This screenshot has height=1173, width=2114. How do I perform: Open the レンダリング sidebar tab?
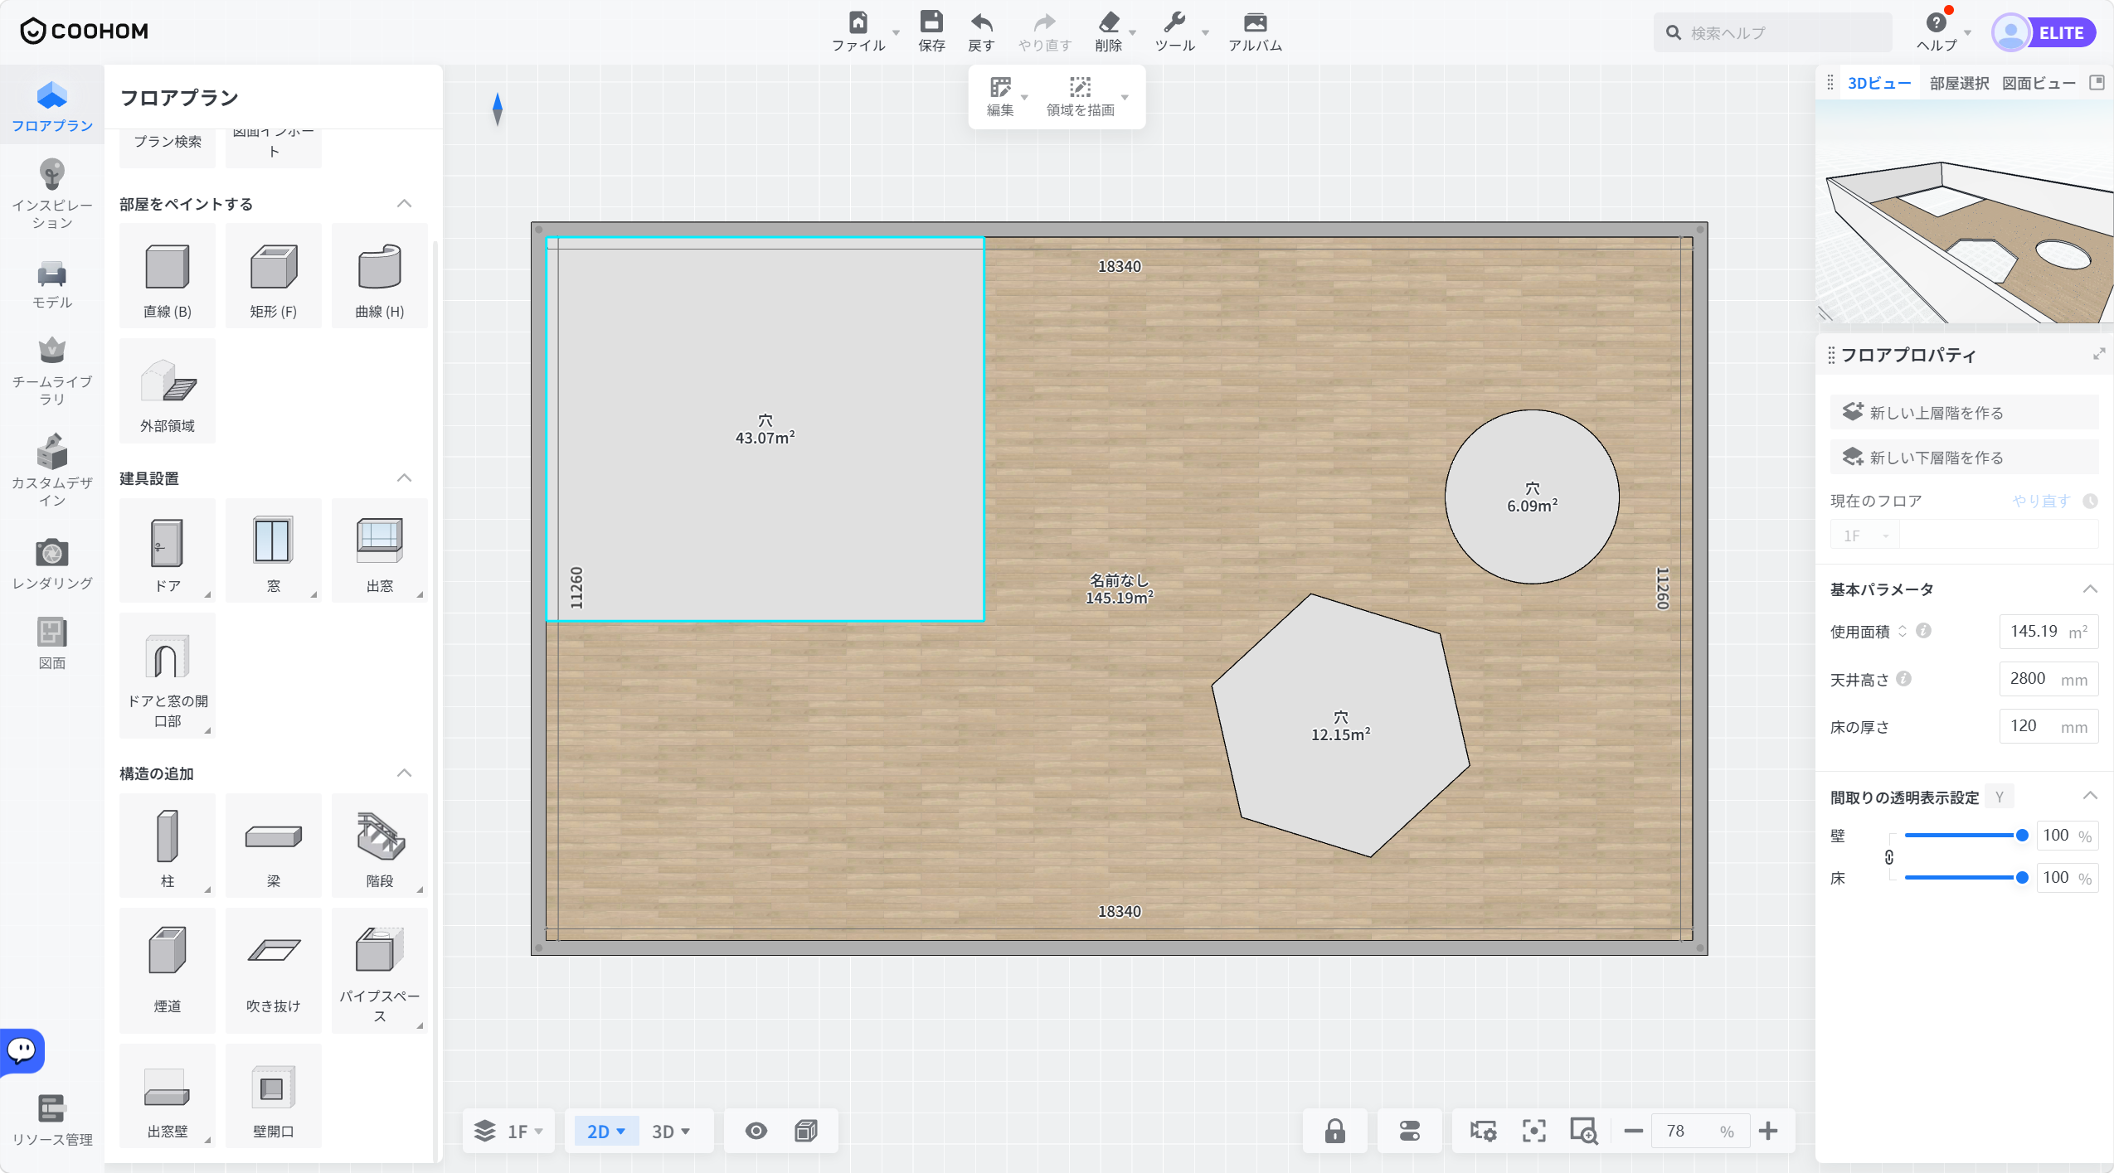point(52,565)
